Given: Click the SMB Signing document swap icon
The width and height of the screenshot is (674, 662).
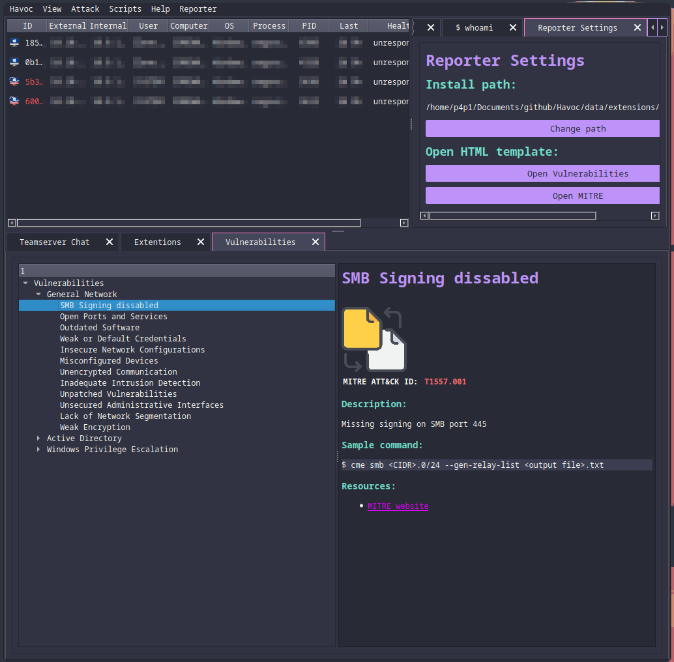Looking at the screenshot, I should tap(374, 339).
